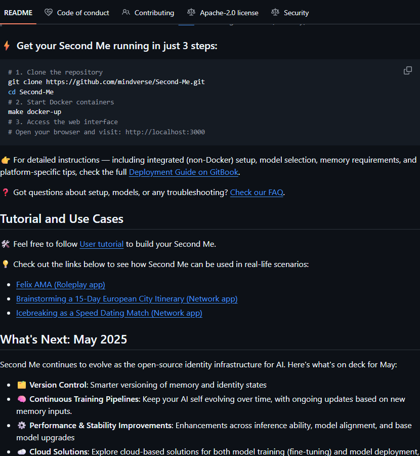Click the gear emoji beside Performance & Stability
The width and height of the screenshot is (420, 456).
pos(21,426)
